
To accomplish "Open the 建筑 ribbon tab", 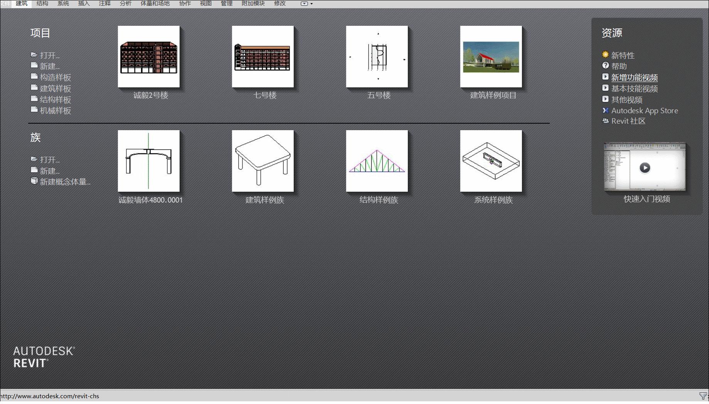I will (22, 3).
